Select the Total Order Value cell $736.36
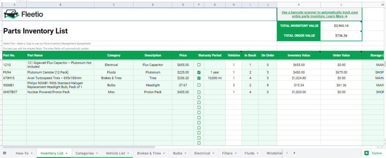Screen dimensions: 386x158 click(x=341, y=36)
